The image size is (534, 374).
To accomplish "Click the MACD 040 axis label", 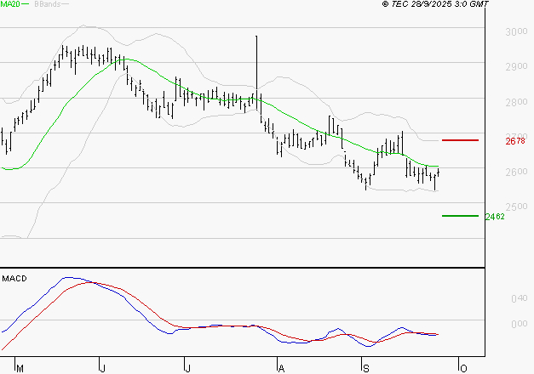I will 520,298.
